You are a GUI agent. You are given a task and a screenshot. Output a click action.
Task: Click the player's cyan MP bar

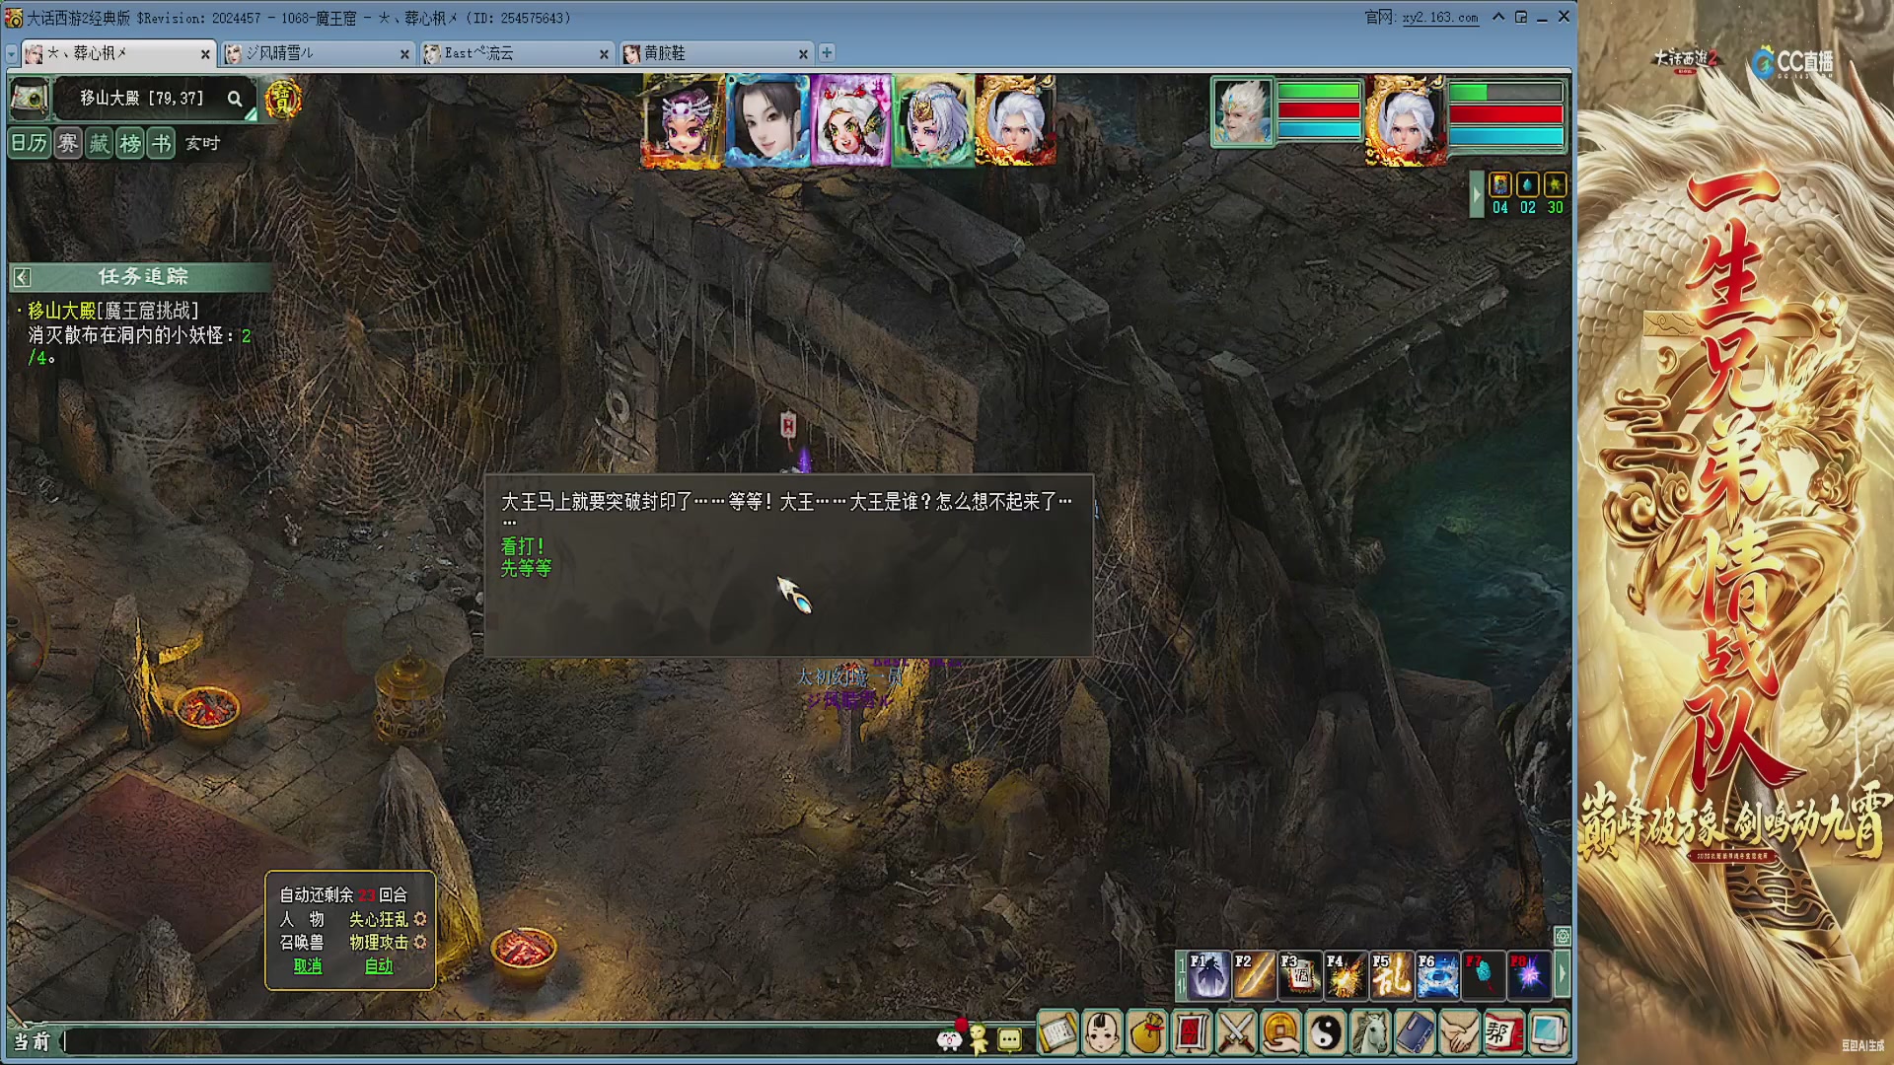coord(1506,136)
